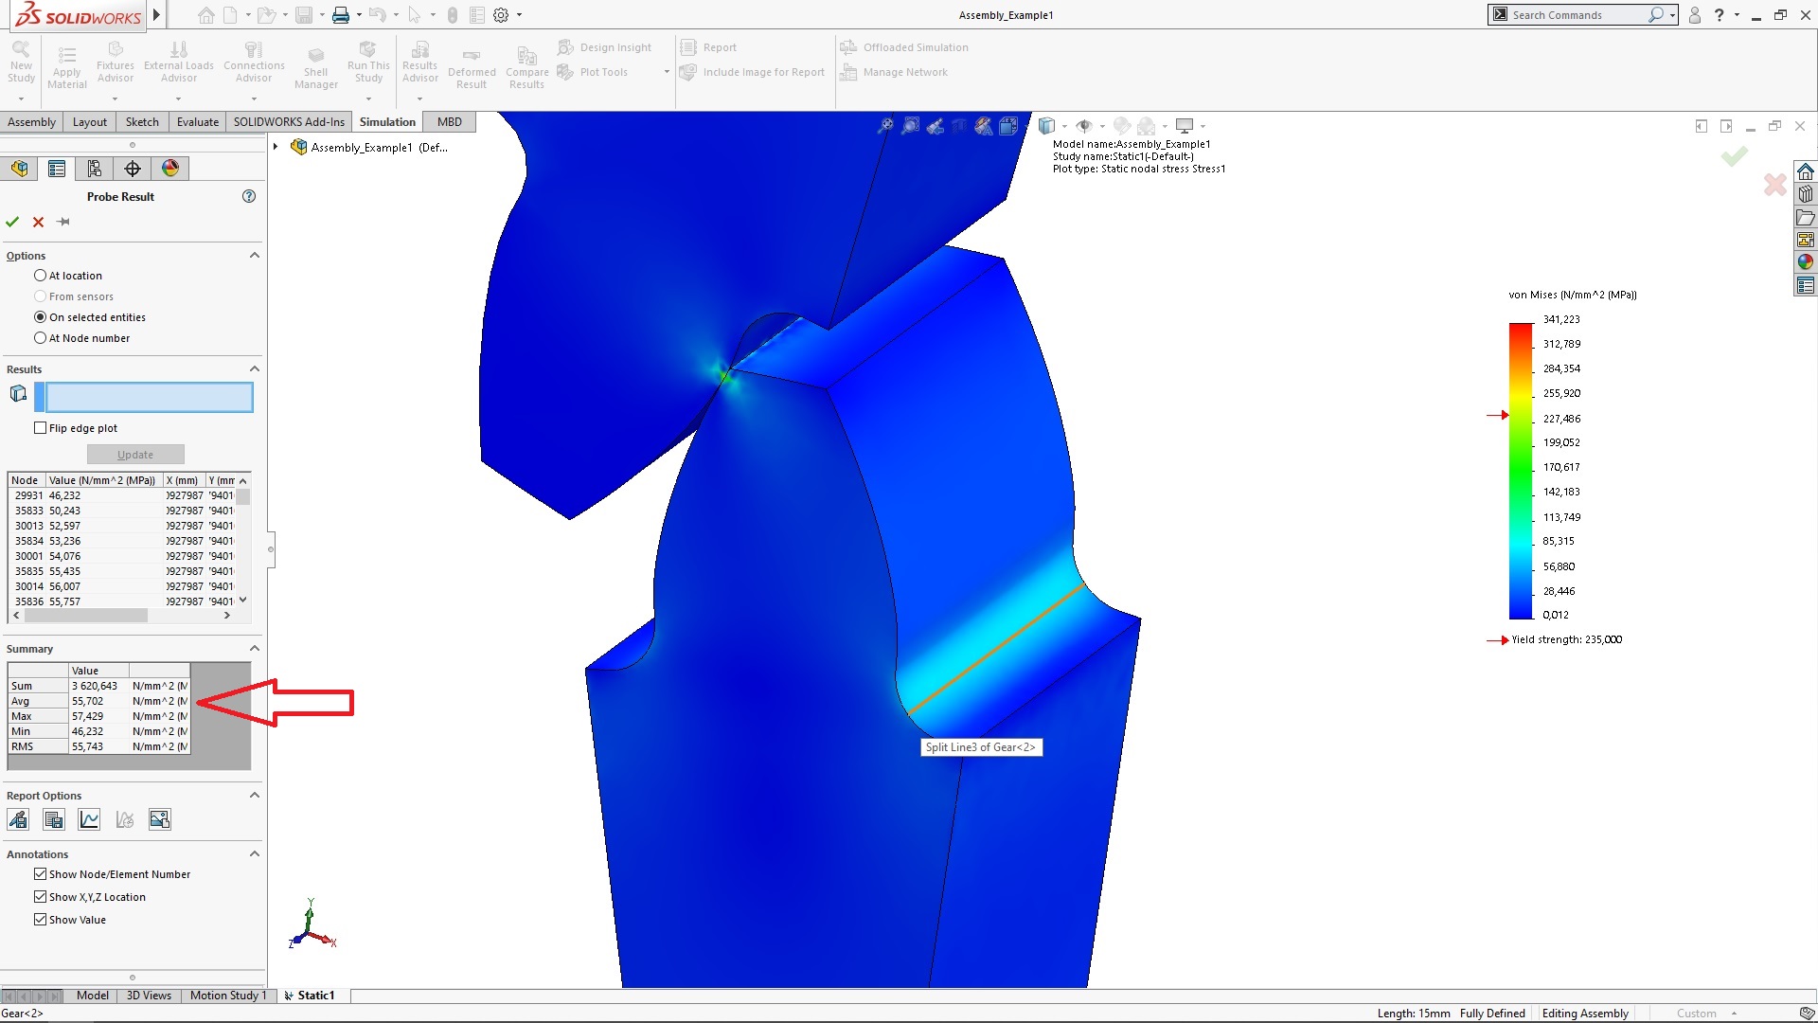Open the DisplayManager color-ball panel

170,169
